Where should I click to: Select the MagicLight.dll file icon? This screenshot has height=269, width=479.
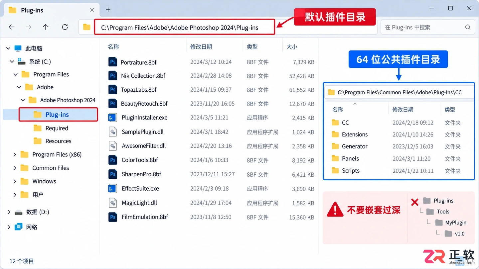click(x=113, y=203)
